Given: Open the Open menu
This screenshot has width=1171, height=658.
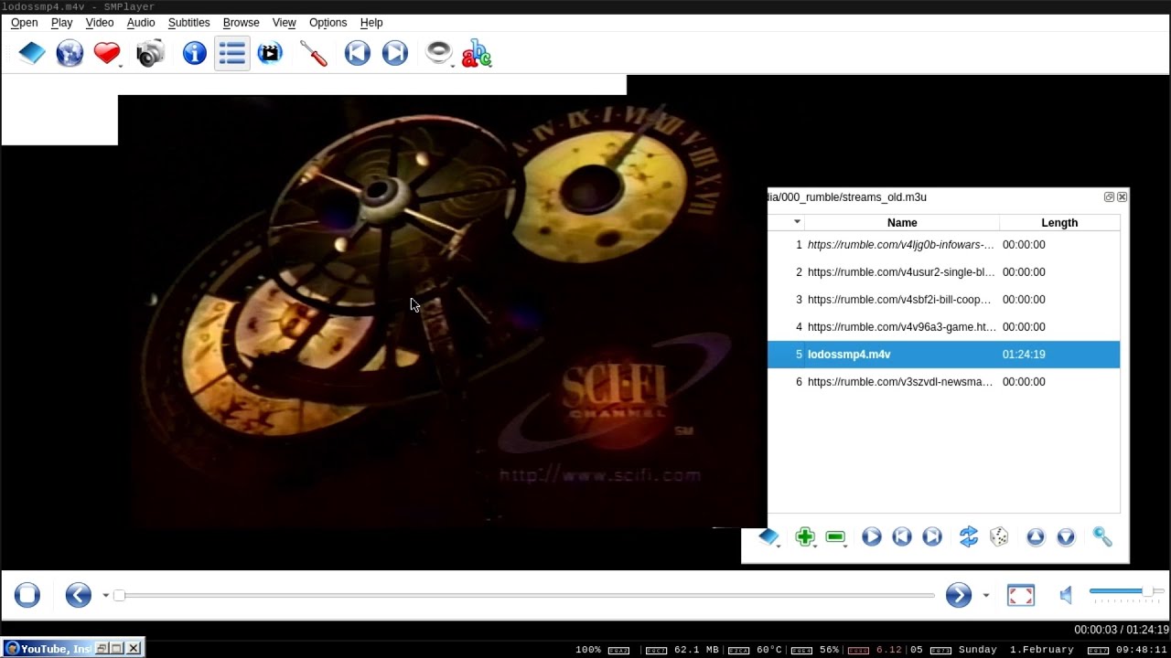Looking at the screenshot, I should click(x=25, y=22).
